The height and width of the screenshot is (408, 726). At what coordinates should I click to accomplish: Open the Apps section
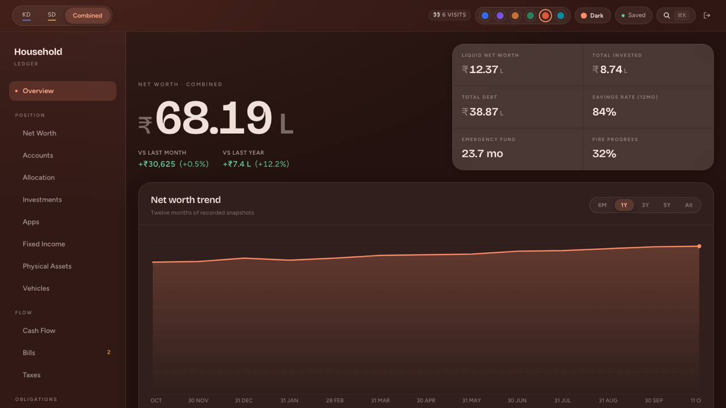(x=63, y=222)
